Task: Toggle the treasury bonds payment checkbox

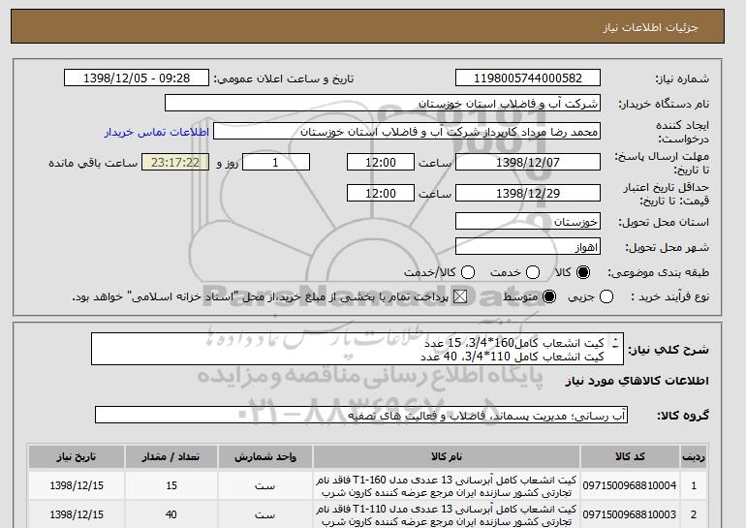Action: pyautogui.click(x=459, y=296)
